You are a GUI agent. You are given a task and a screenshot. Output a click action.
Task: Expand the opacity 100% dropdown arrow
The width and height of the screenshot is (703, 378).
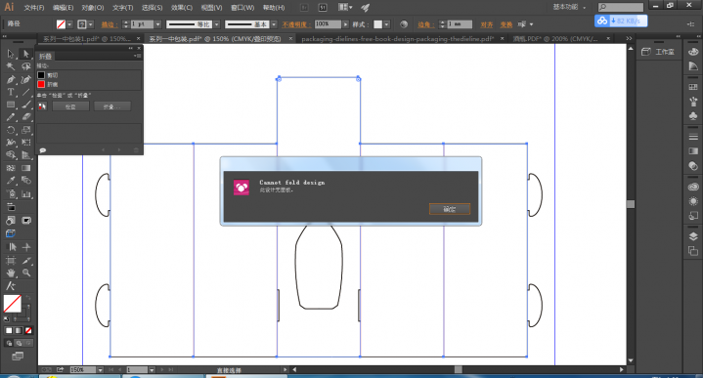tap(345, 24)
